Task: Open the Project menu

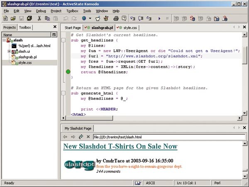Action: (x=56, y=11)
